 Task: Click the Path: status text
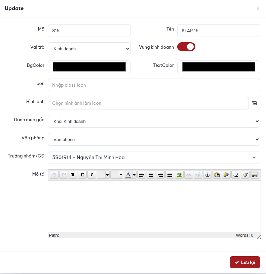54,235
